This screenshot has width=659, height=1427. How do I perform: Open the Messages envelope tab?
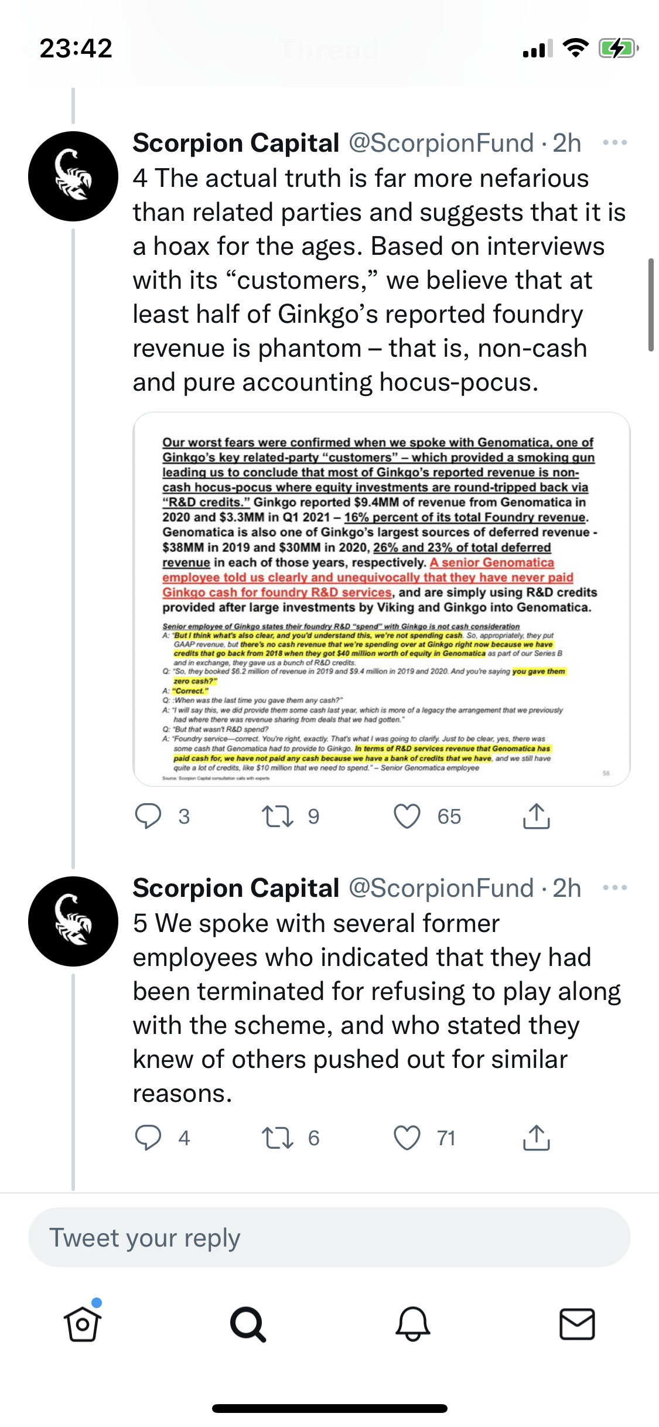(578, 1324)
